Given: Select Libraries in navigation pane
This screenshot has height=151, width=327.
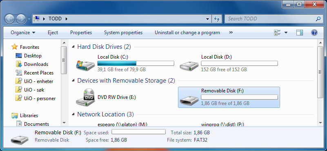Looking at the screenshot, I should click(x=29, y=116).
